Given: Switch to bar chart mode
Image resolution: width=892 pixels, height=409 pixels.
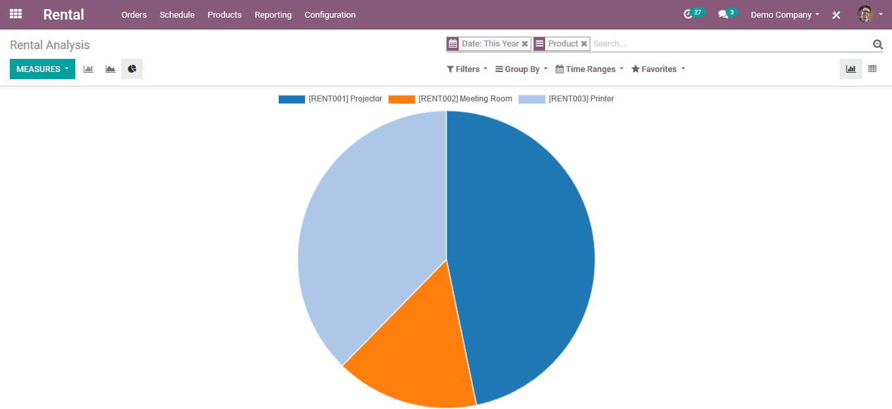Looking at the screenshot, I should (88, 69).
